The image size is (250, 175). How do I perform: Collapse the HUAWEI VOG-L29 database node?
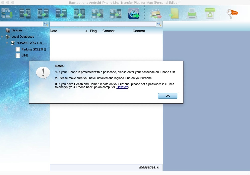(x=7, y=43)
